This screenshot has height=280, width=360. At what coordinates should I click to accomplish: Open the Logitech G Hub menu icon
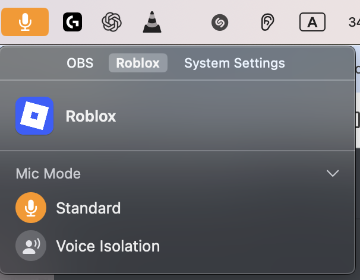tap(72, 22)
